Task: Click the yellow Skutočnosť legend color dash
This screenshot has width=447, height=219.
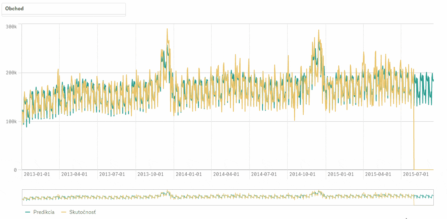Action: [64, 212]
